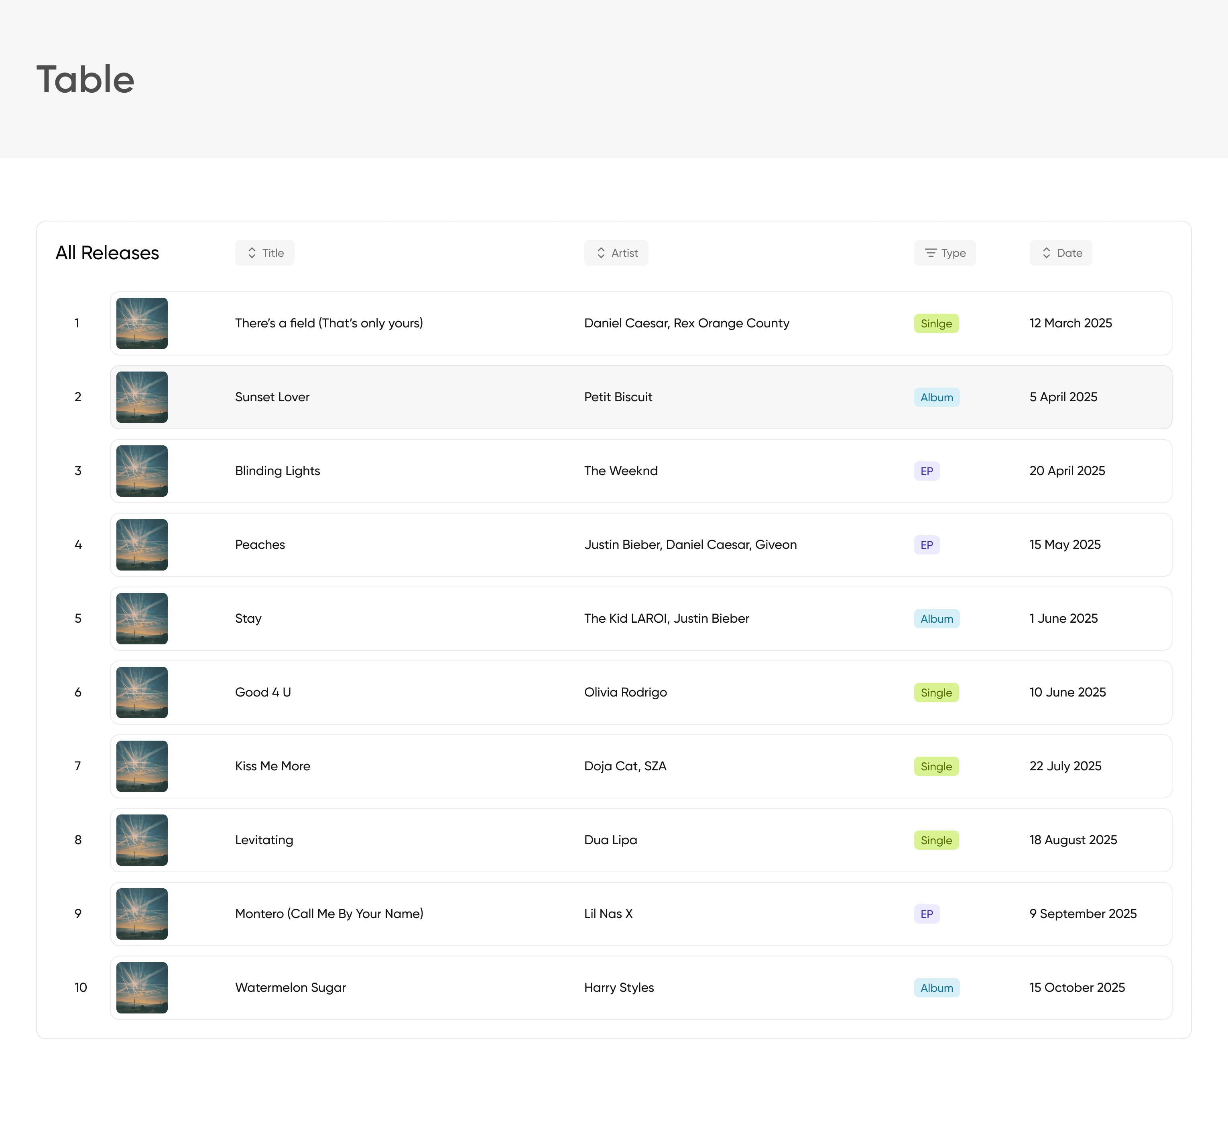Click the green tag on first row
This screenshot has height=1121, width=1228.
pos(935,323)
